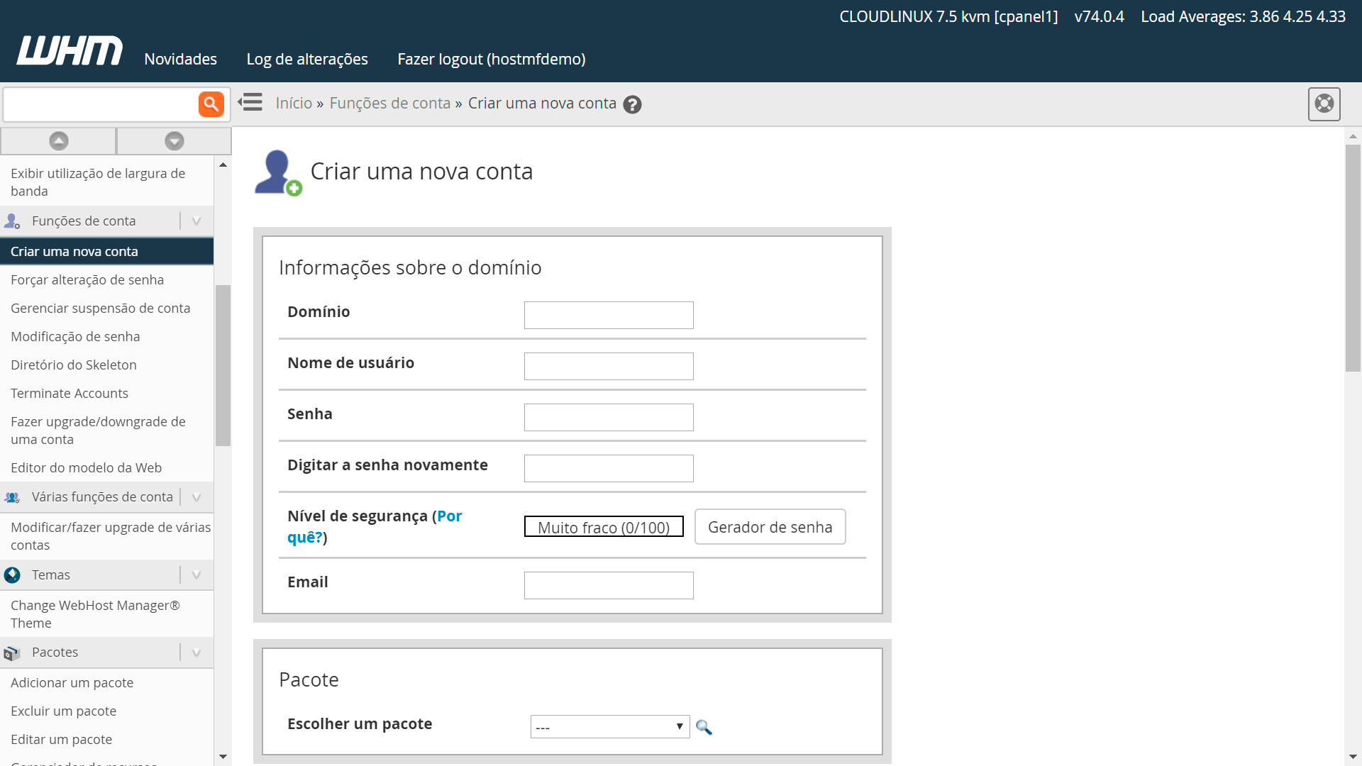Open Novidades in the top menu
The height and width of the screenshot is (766, 1362).
click(x=180, y=59)
